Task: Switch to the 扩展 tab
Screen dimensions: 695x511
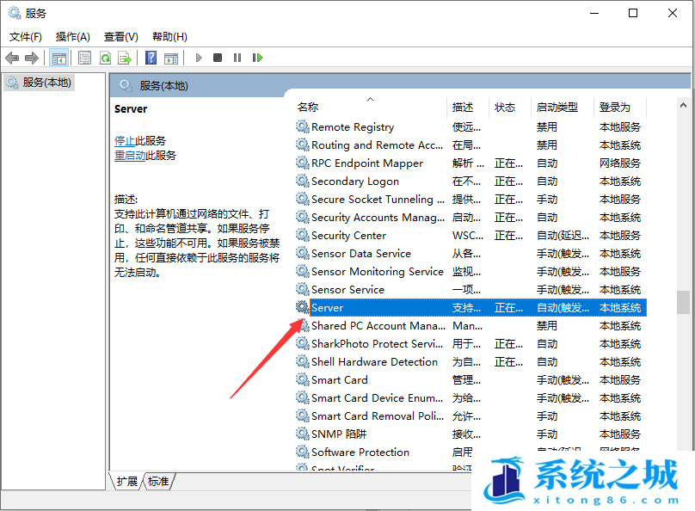Action: coord(126,481)
